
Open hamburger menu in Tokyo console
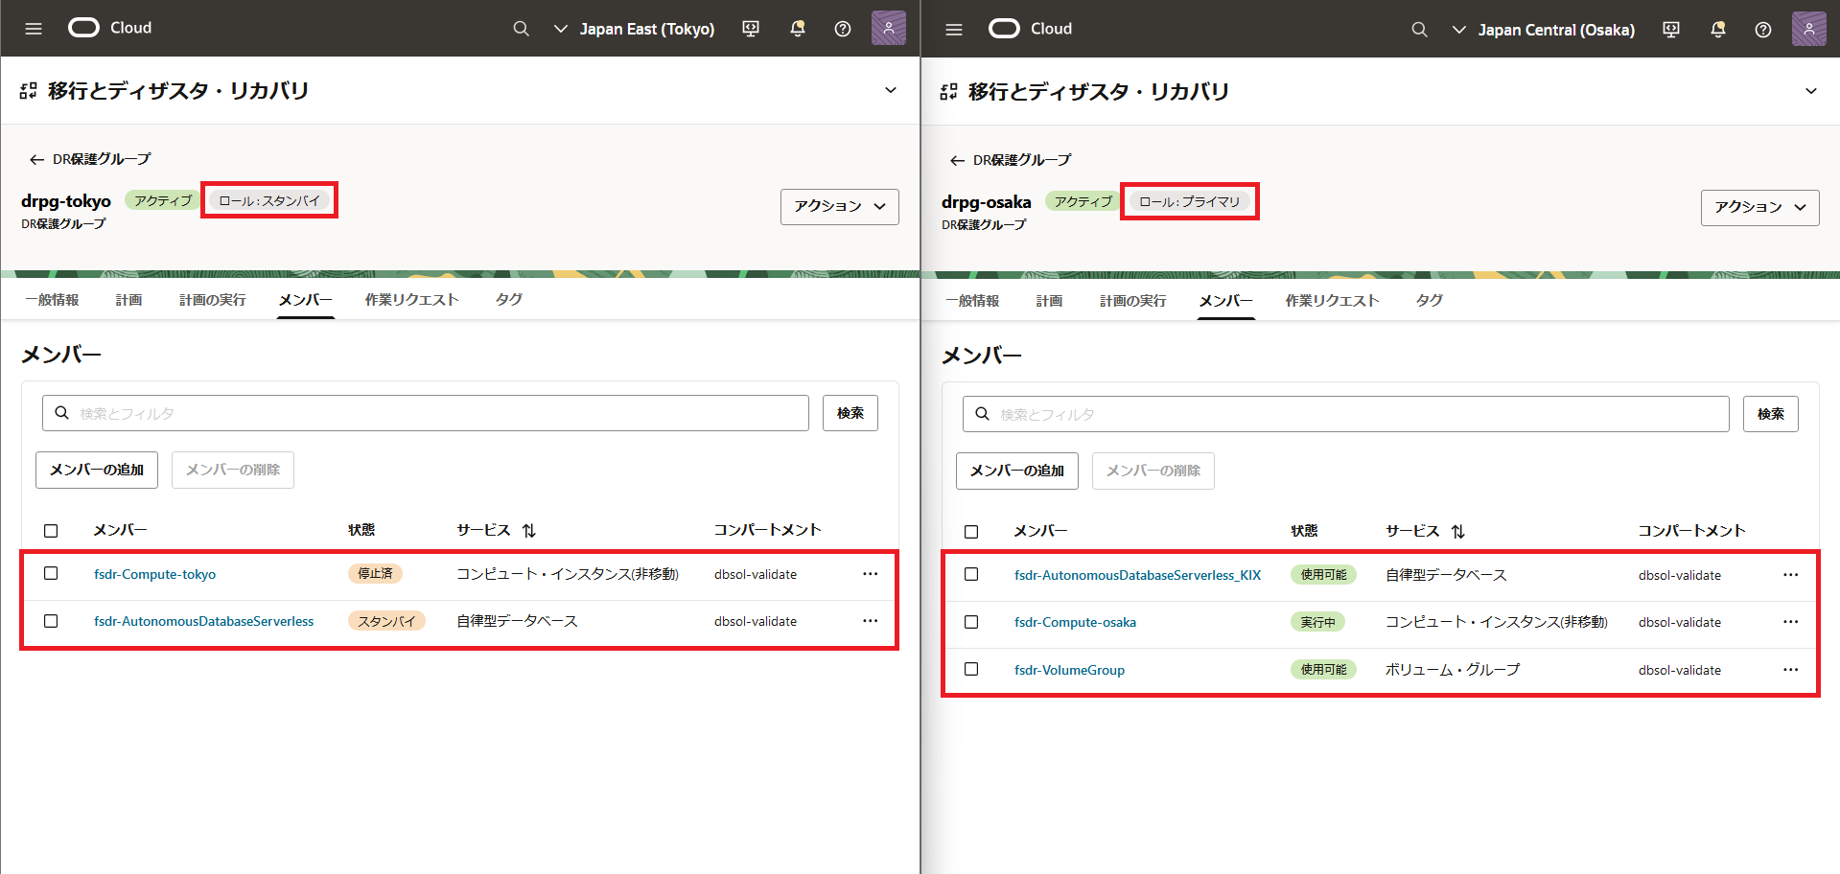(x=34, y=29)
